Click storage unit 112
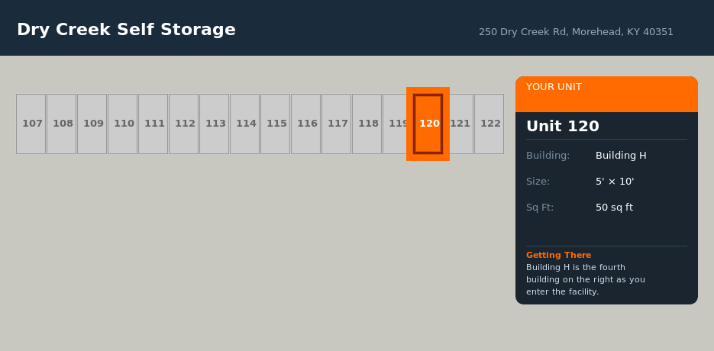The width and height of the screenshot is (714, 351). (x=183, y=124)
